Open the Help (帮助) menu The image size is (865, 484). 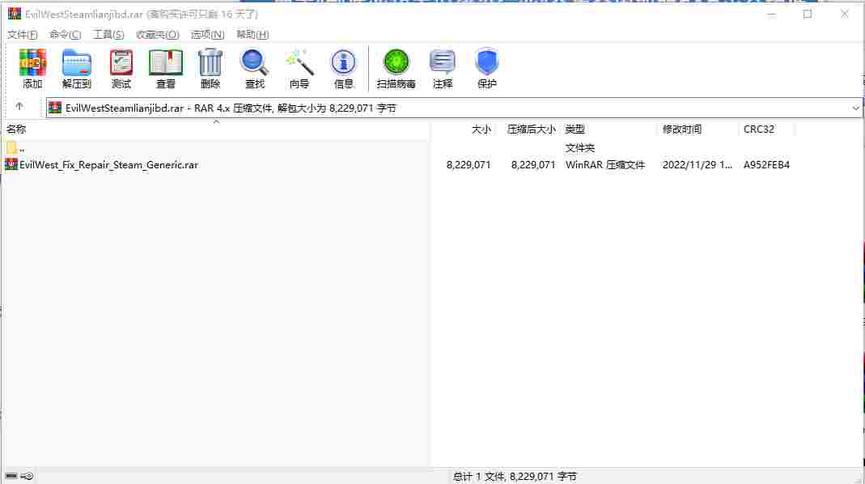point(252,35)
